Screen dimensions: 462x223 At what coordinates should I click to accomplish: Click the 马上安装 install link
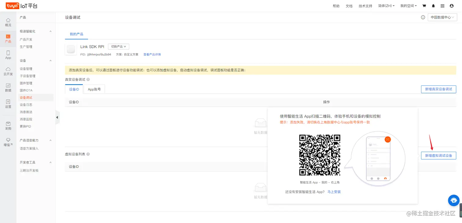pyautogui.click(x=334, y=192)
